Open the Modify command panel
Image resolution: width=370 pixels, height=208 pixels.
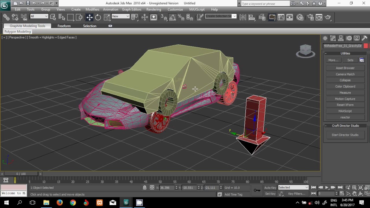tap(333, 38)
